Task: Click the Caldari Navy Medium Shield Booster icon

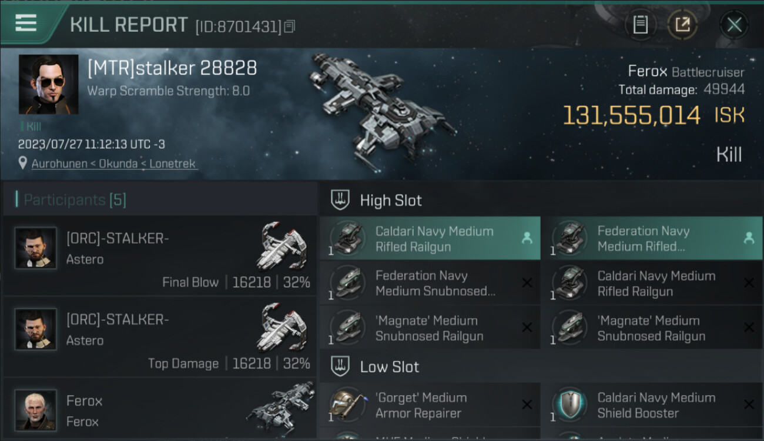Action: coord(569,405)
